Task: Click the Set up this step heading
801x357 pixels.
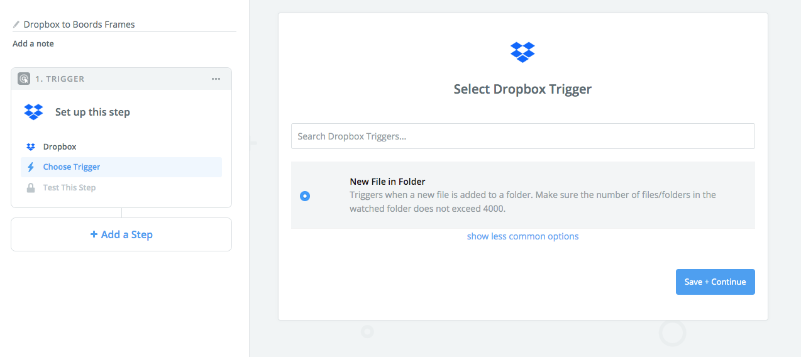Action: coord(92,113)
